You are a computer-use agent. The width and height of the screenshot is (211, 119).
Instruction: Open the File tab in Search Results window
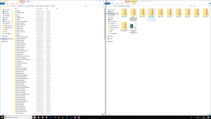[x=108, y=4]
